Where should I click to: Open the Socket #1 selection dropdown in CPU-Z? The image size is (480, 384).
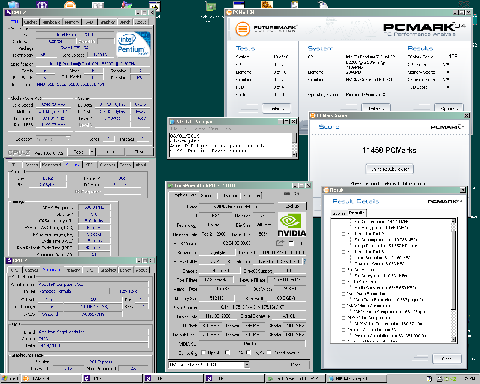pos(68,139)
